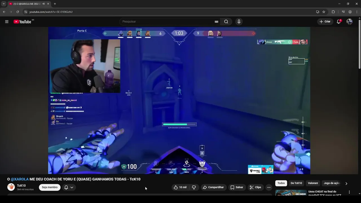
Task: Select the Jogo de ação filter chip
Action: pos(332,183)
